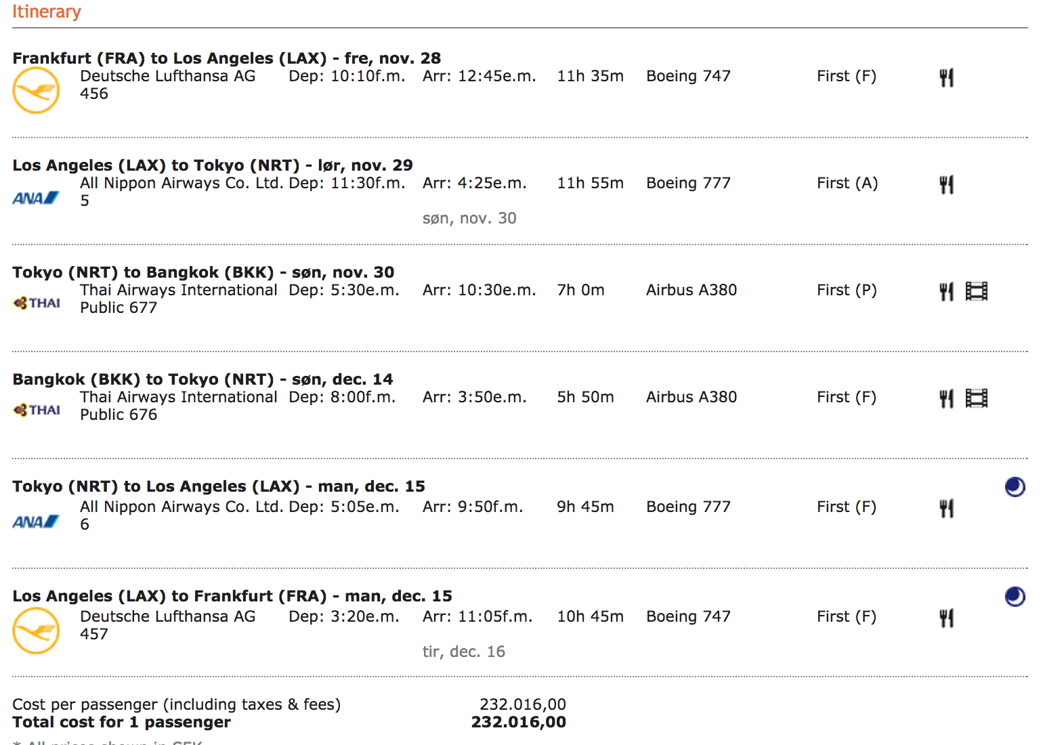Click the meal icon on Frankfurt–Los Angeles flight
This screenshot has width=1043, height=745.
[946, 77]
